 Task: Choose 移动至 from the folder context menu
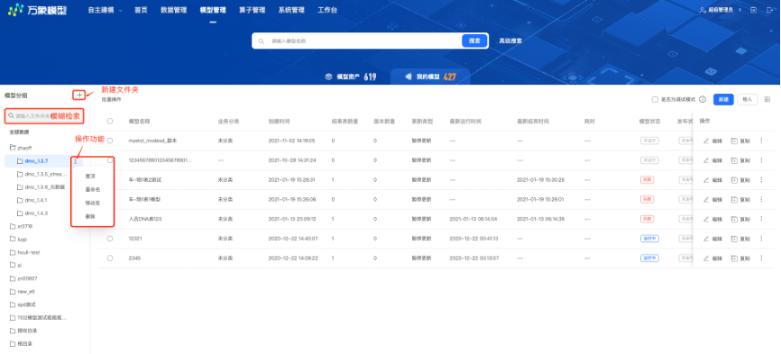point(93,203)
